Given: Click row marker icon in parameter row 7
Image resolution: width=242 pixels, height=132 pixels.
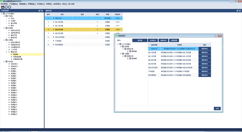Looking at the screenshot, I should click(54, 41).
